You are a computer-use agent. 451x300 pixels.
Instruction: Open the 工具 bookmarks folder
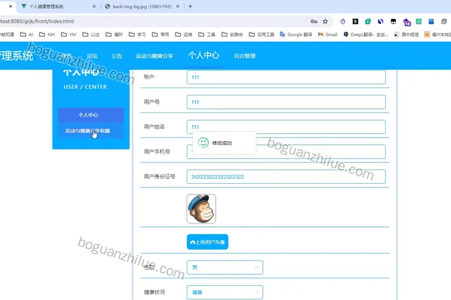click(207, 34)
